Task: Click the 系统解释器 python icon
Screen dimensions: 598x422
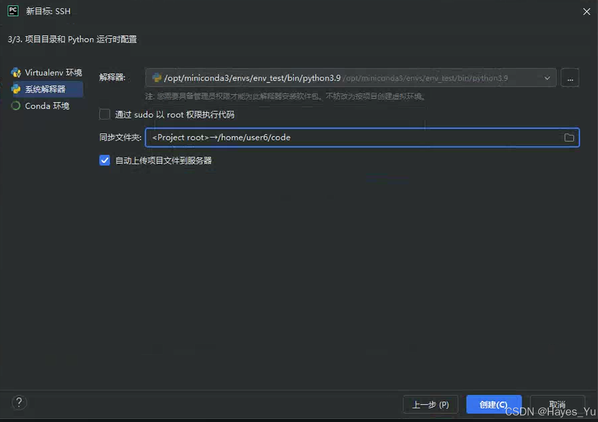Action: [16, 89]
